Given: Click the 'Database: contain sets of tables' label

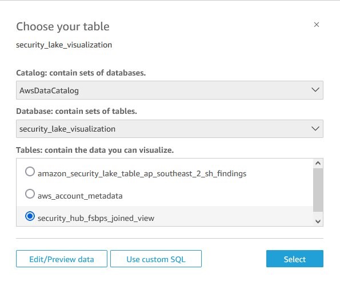Looking at the screenshot, I should (x=77, y=111).
